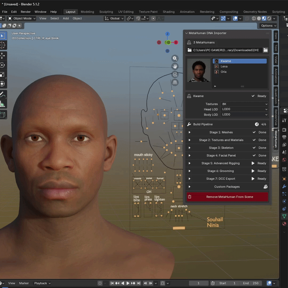Play the animation in reverse
This screenshot has width=288, height=288.
click(123, 283)
